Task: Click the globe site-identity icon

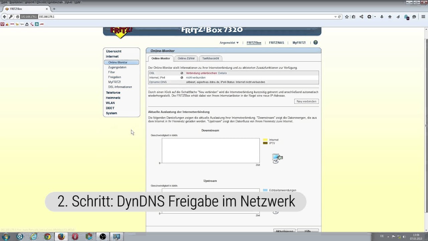Action: (x=17, y=17)
